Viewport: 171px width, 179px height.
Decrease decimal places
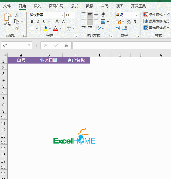pos(124,28)
